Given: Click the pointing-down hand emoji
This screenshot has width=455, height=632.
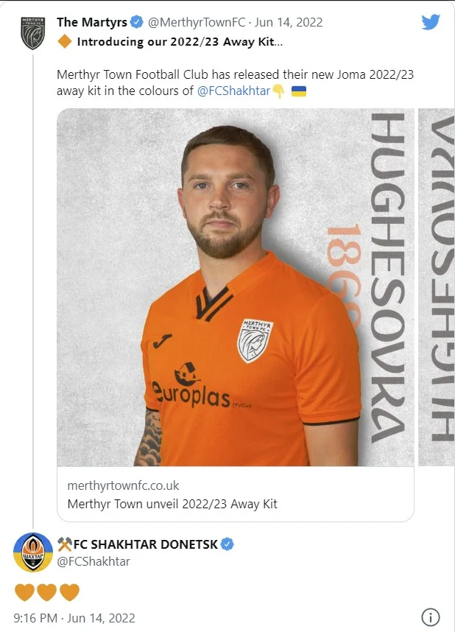Looking at the screenshot, I should pos(278,91).
